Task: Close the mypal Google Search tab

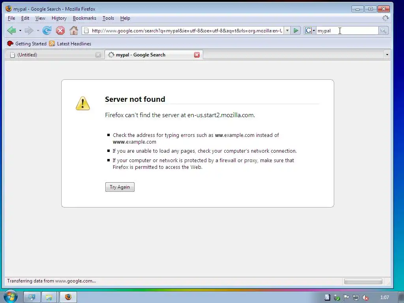Action: click(197, 55)
